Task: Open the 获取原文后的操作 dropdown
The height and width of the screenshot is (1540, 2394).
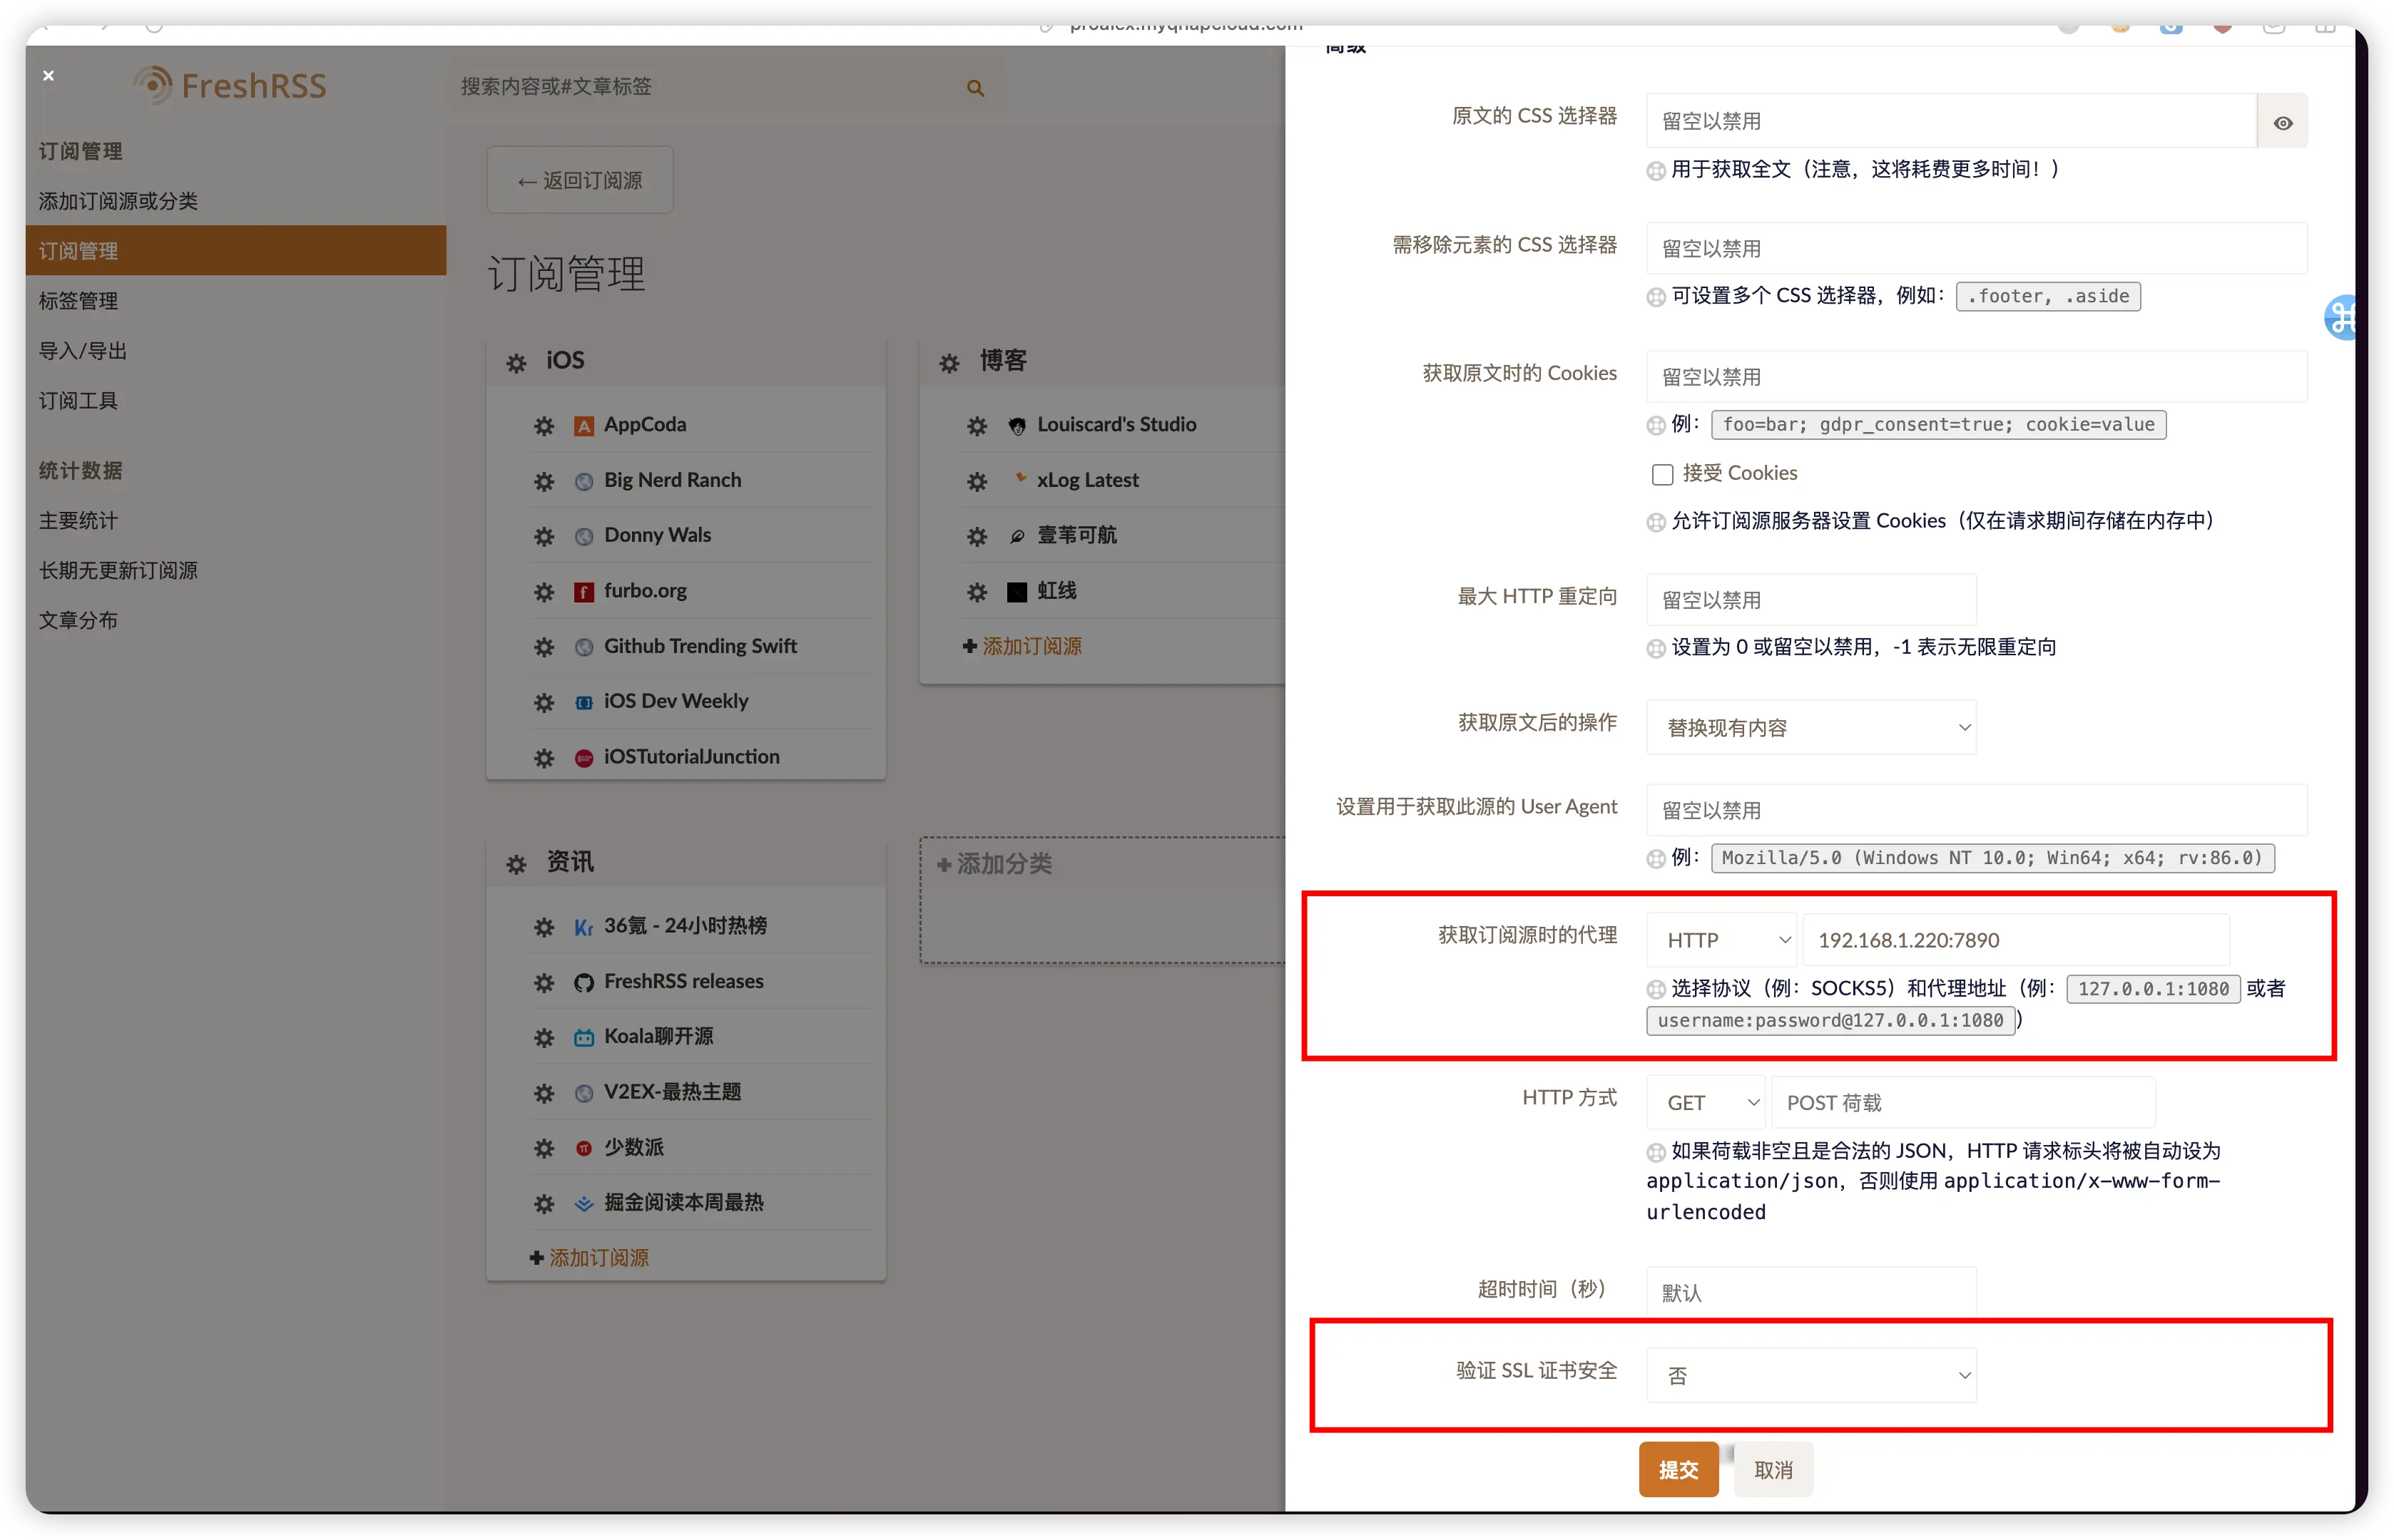Action: pos(1810,727)
